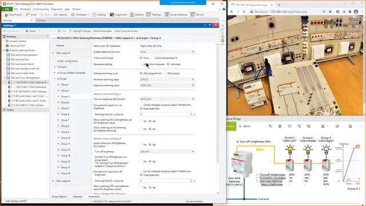This screenshot has width=366, height=206.
Task: Click bookmark star in browser address bar
Action: pos(330,11)
